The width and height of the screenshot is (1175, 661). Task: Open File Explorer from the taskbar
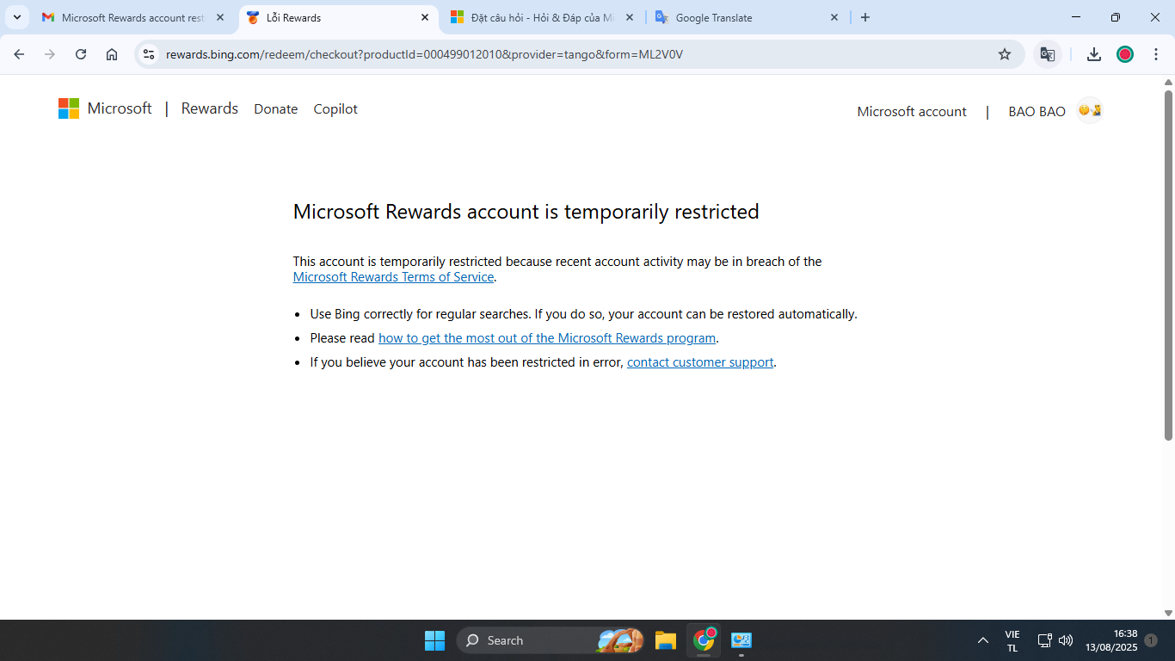[x=664, y=640]
